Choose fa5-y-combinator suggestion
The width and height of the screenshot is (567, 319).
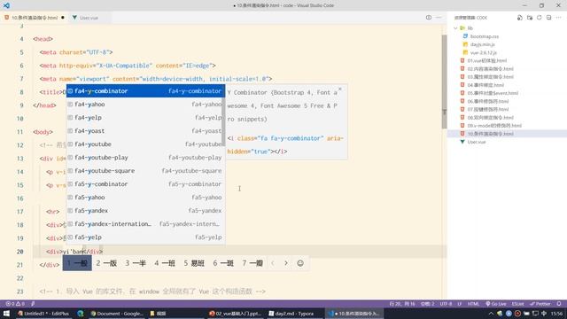145,184
